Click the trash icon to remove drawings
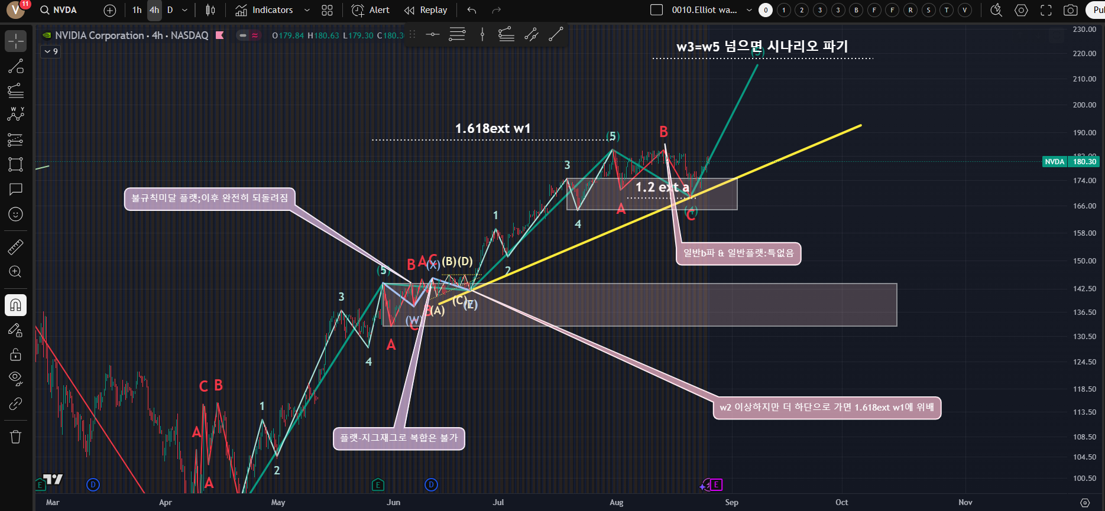The width and height of the screenshot is (1105, 511). coord(16,437)
